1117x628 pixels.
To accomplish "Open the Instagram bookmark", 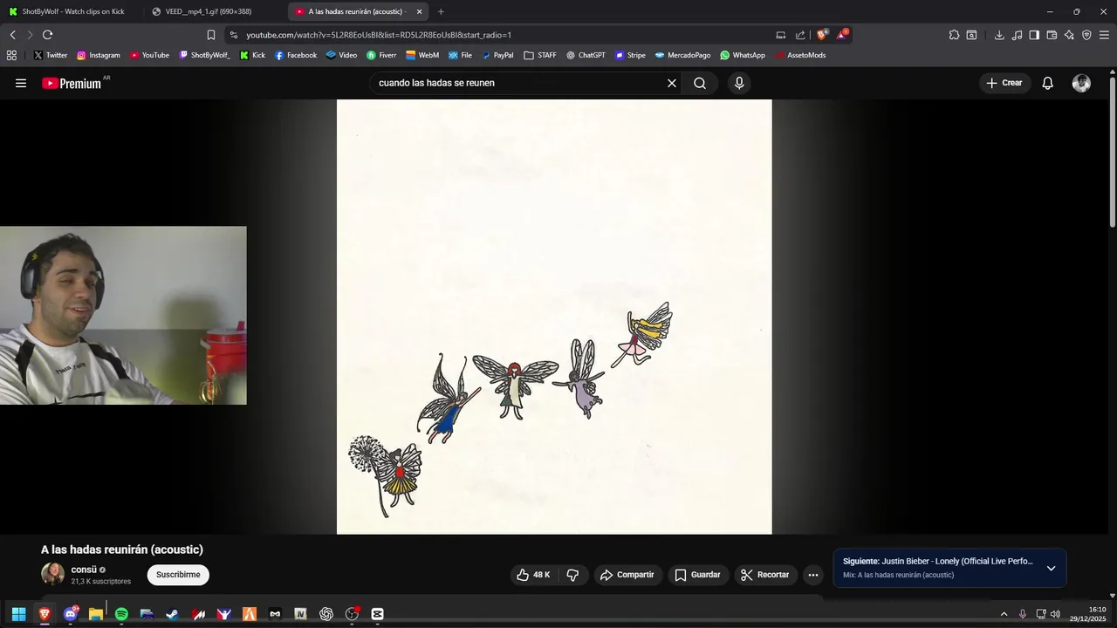I will tap(98, 55).
